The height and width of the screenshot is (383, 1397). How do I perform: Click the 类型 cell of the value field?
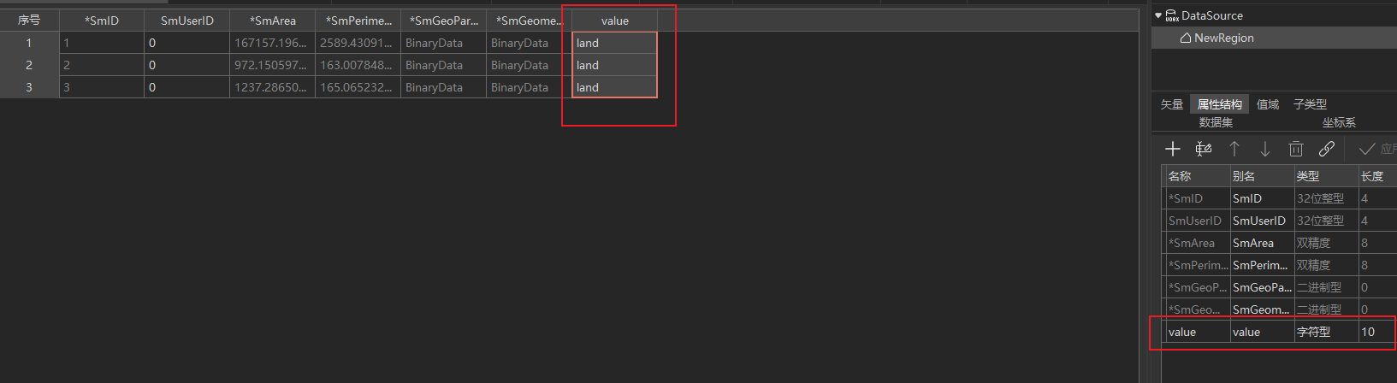tap(1325, 332)
